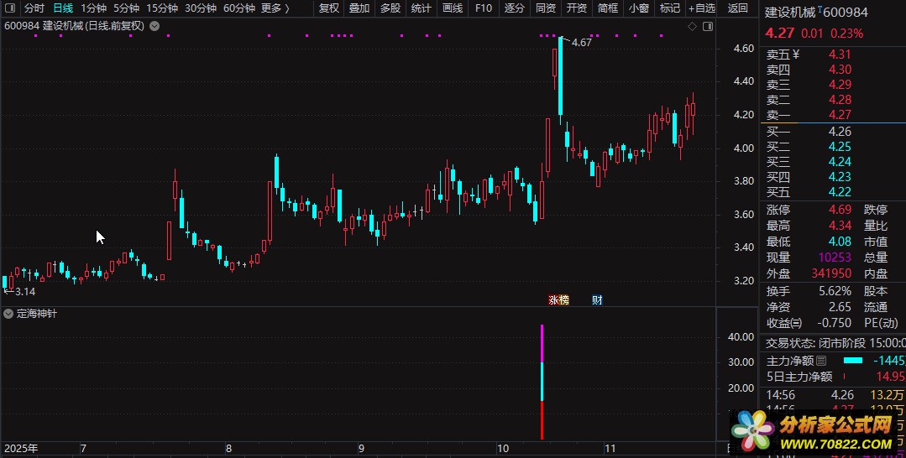The height and width of the screenshot is (458, 906).
Task: Collapse the 定海神针 indicator panel
Action: pos(8,314)
